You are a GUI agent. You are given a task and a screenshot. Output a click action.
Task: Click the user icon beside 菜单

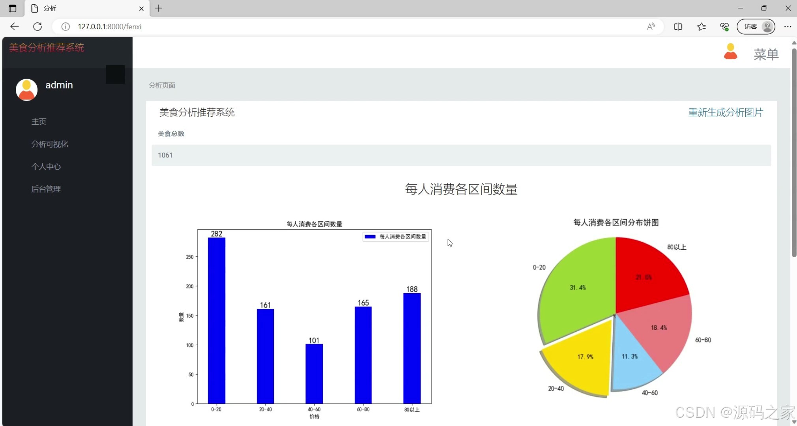tap(730, 51)
